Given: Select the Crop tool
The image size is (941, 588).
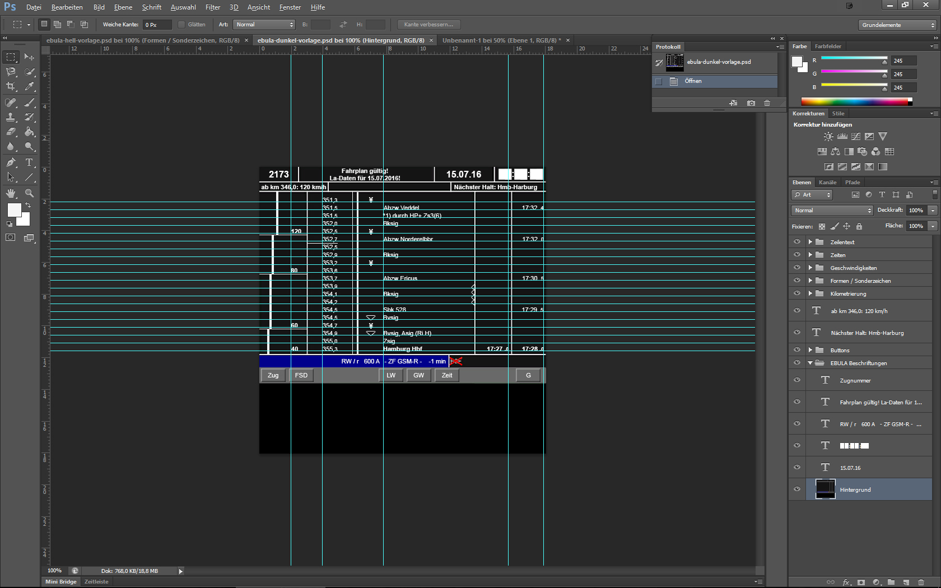Looking at the screenshot, I should point(11,86).
